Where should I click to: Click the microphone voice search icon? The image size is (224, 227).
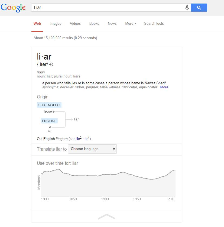click(x=187, y=8)
